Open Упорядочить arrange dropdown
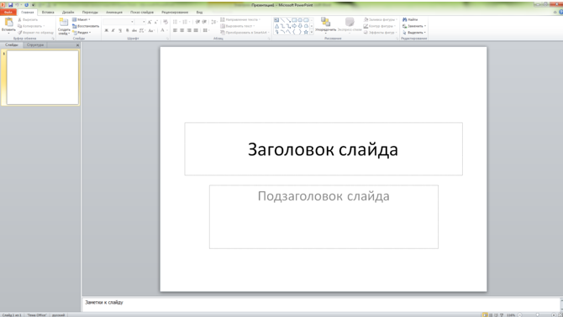The image size is (563, 317). coord(326,25)
